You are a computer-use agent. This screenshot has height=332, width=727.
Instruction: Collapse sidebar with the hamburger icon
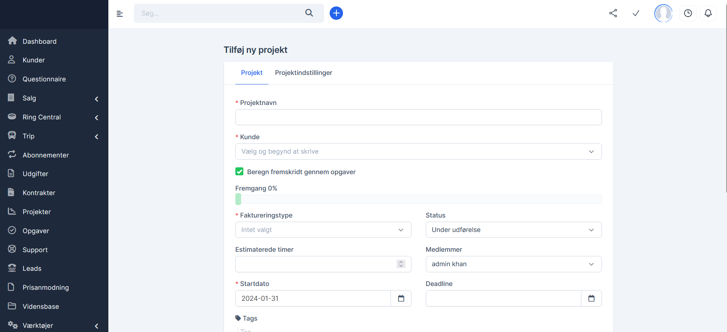pos(120,14)
